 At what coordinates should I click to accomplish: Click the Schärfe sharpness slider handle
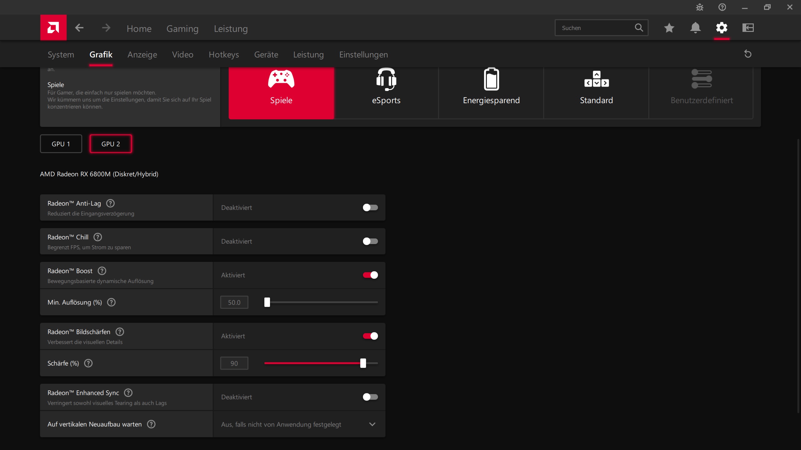pyautogui.click(x=363, y=363)
